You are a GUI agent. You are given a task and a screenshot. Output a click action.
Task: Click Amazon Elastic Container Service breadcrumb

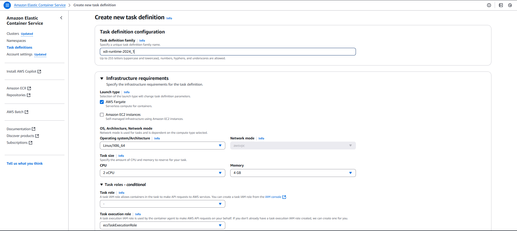[40, 5]
